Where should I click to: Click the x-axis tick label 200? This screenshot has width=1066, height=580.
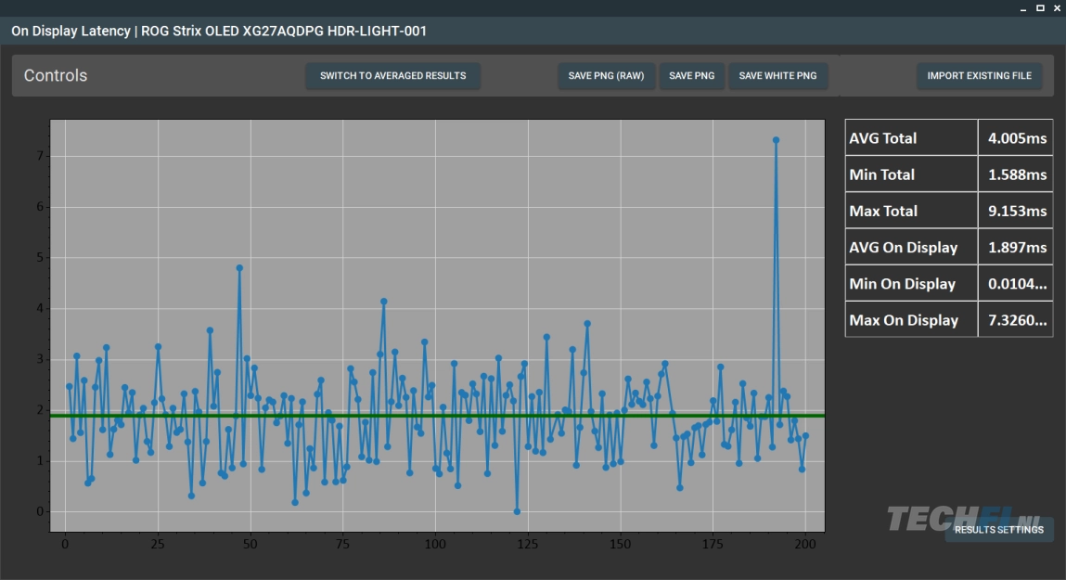point(805,544)
